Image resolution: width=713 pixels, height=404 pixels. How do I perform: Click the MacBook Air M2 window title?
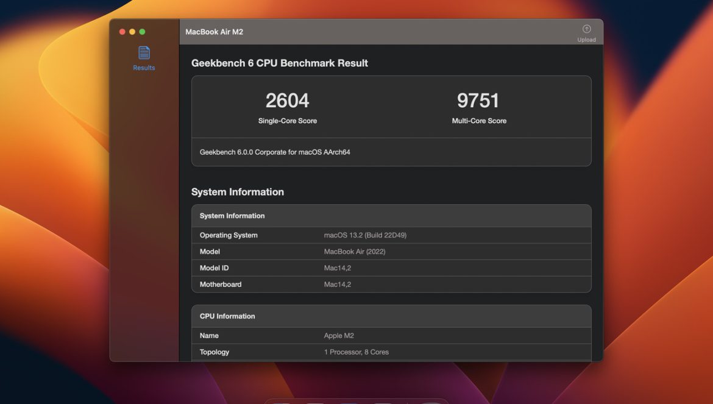[214, 32]
